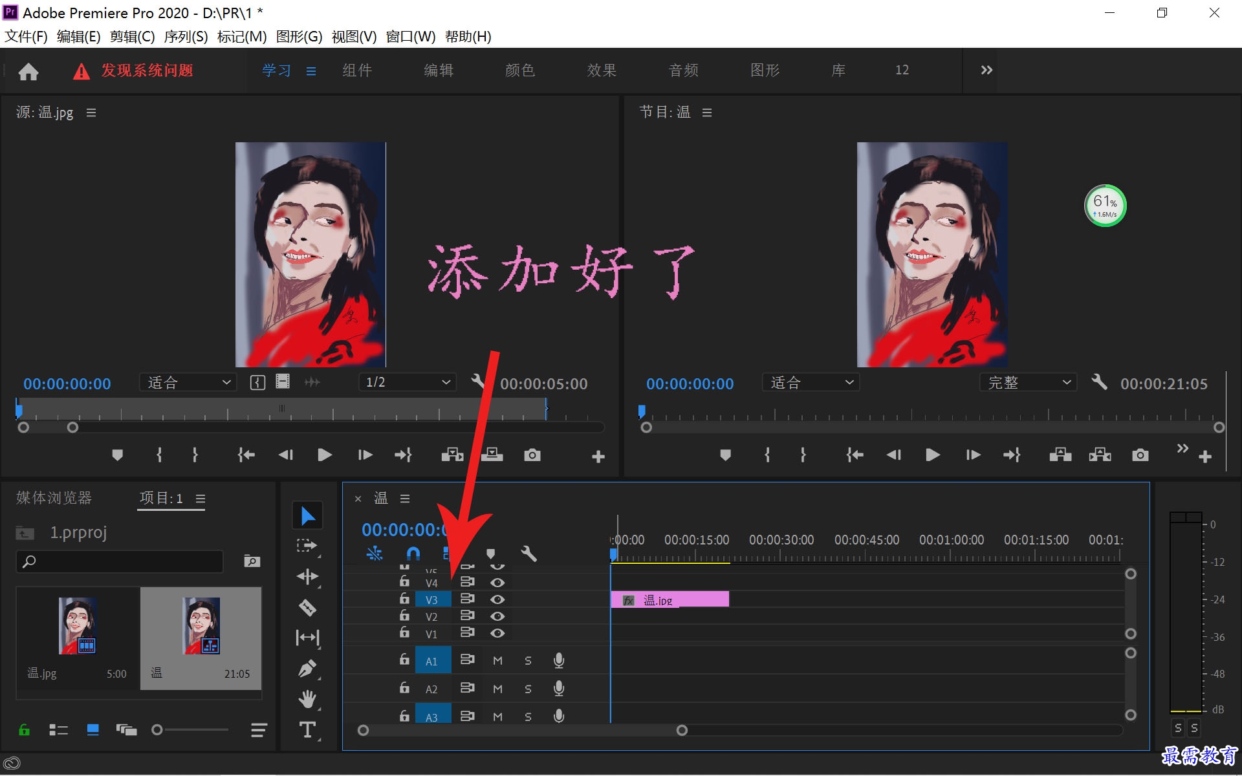Image resolution: width=1242 pixels, height=776 pixels.
Task: Switch Project panel to list view
Action: [58, 730]
